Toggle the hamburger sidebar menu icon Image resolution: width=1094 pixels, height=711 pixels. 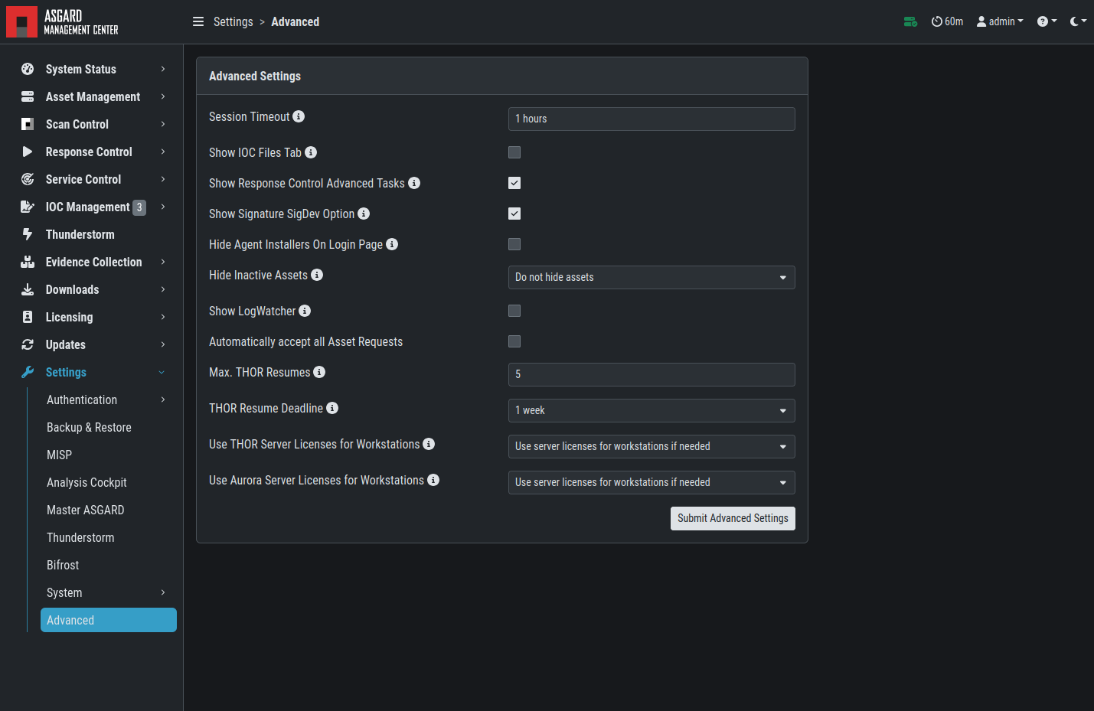click(x=198, y=21)
